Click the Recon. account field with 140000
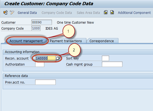This screenshot has height=111, width=153. coord(45,58)
